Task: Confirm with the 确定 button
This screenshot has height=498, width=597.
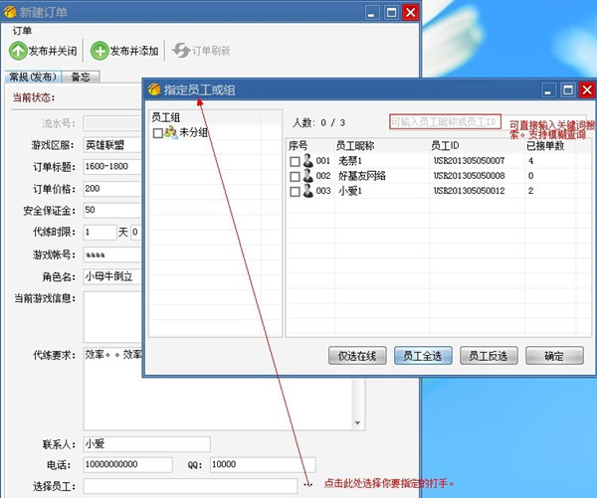Action: (553, 355)
